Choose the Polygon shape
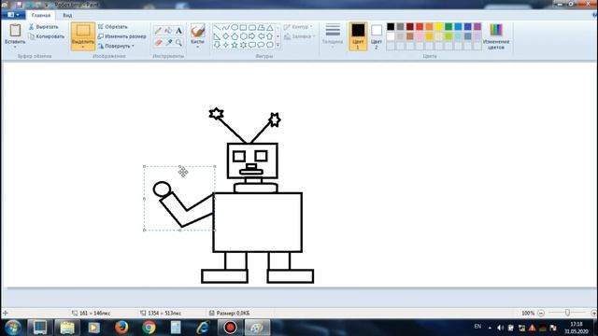598x336 pixels. [261, 27]
